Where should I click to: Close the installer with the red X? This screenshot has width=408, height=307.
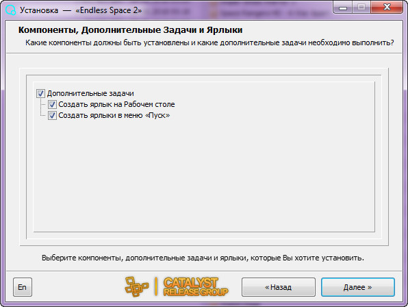click(x=387, y=7)
